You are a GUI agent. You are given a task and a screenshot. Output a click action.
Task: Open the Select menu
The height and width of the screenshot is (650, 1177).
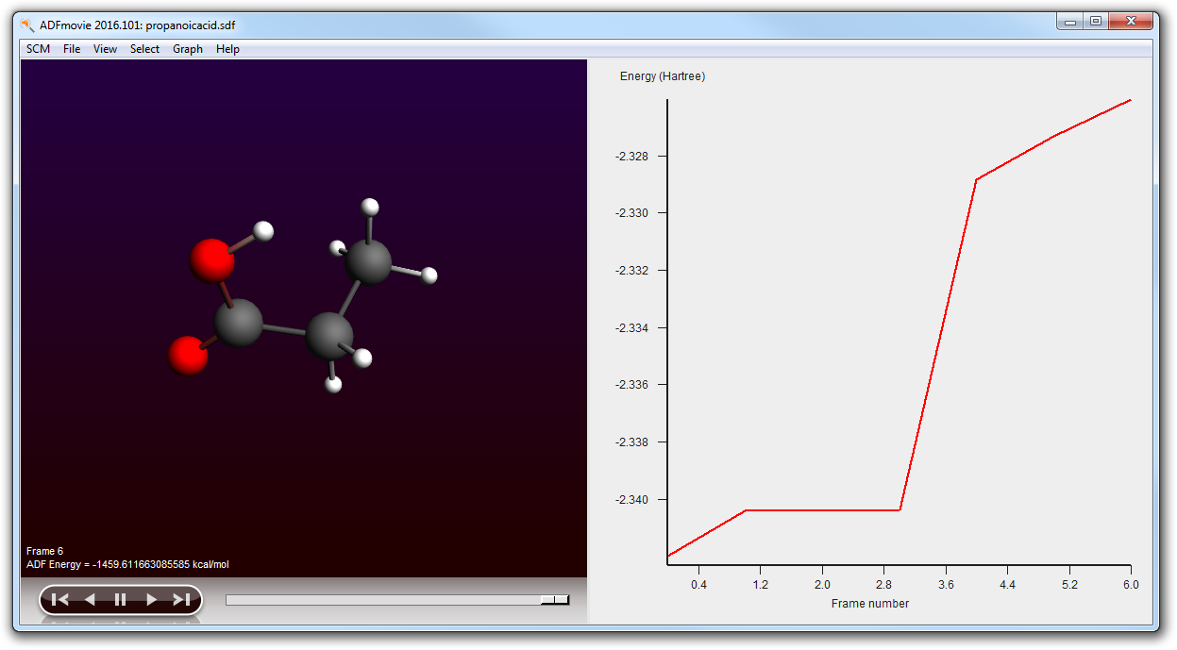click(x=144, y=49)
